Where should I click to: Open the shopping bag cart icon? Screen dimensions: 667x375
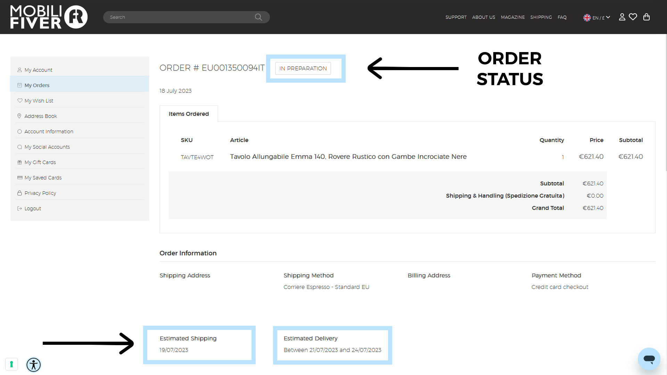click(647, 17)
